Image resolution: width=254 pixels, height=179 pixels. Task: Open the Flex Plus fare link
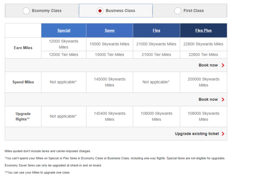click(204, 30)
